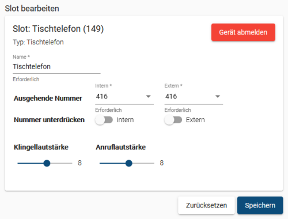Click the Intern dropdown arrow icon
Screen dimensions: 288x219
(x=148, y=96)
